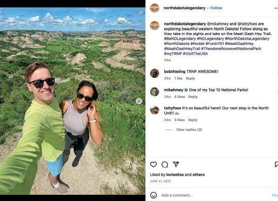
Task: Like the post with heart icon
Action: [x=153, y=164]
